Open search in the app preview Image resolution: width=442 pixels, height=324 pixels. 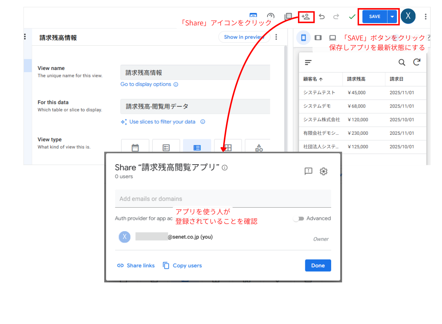402,62
